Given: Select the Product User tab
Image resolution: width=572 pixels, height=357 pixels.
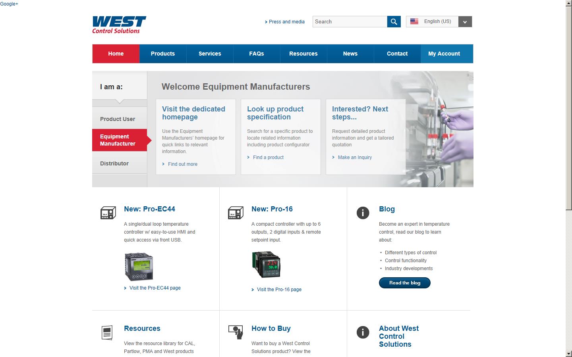Looking at the screenshot, I should [x=120, y=119].
